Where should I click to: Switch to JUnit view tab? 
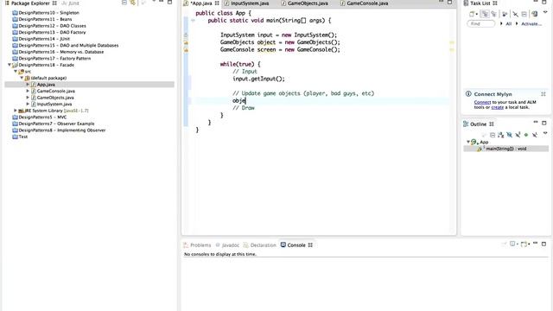(71, 3)
